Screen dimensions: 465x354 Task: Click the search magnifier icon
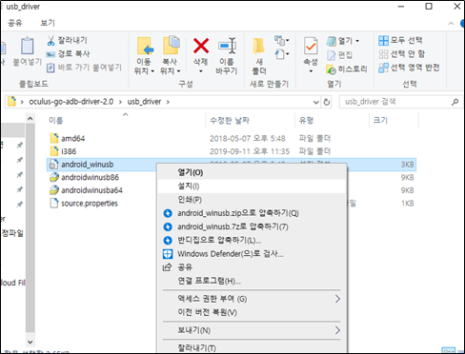(455, 102)
